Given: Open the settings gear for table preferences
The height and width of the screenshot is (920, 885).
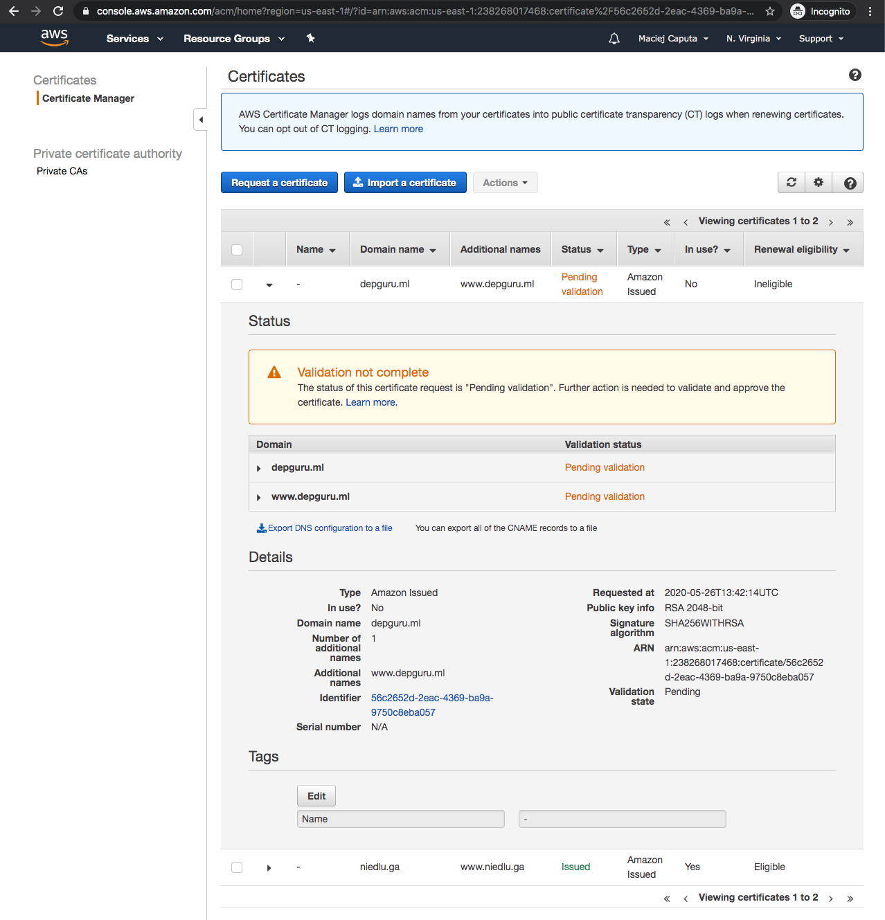Looking at the screenshot, I should point(819,183).
